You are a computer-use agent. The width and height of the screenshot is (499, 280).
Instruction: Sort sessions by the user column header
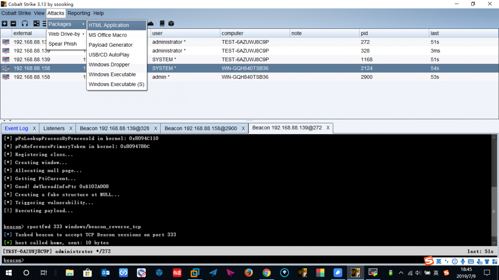185,33
